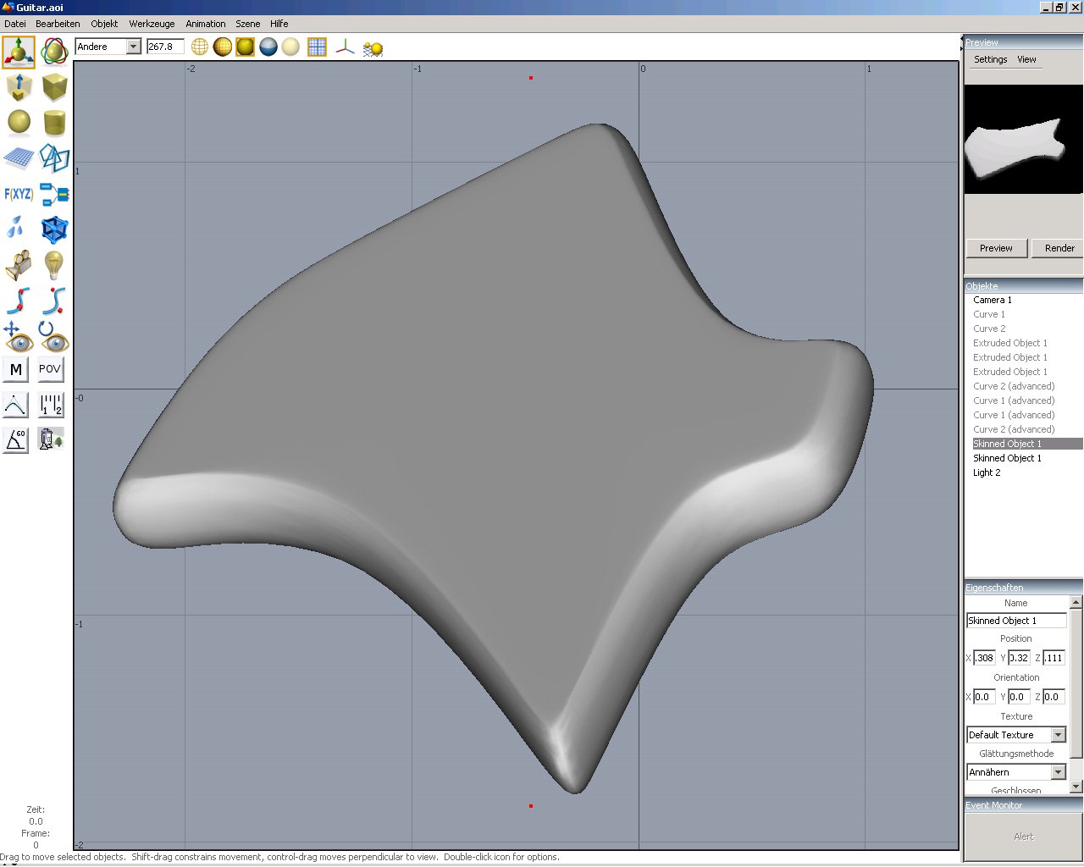Click the zoom value field 267.8
Viewport: 1084px width, 867px height.
165,47
